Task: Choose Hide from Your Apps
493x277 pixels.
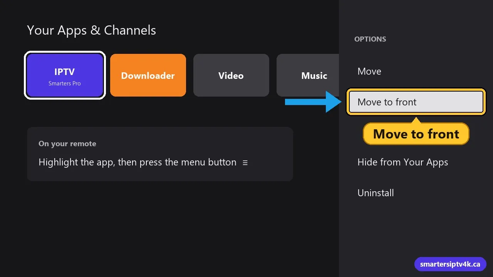Action: click(403, 162)
